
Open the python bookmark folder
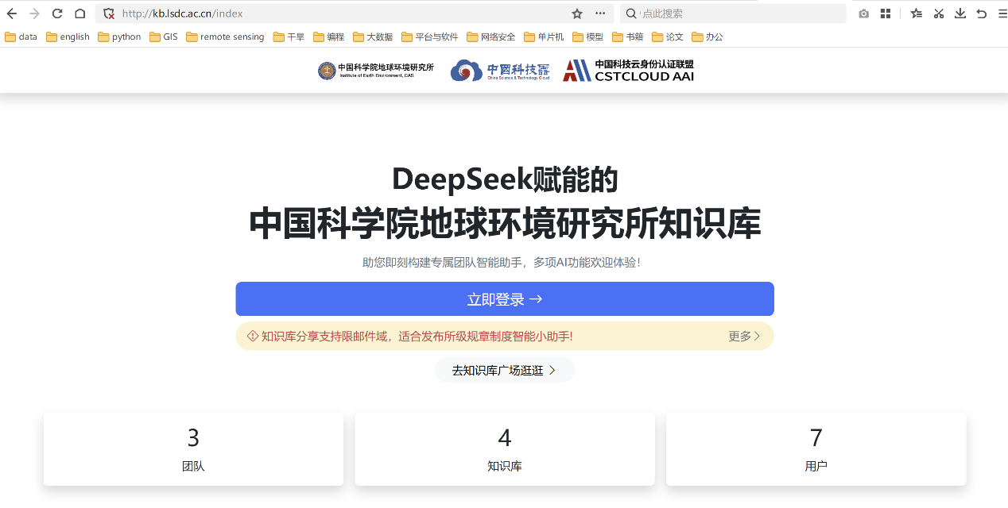[x=119, y=37]
